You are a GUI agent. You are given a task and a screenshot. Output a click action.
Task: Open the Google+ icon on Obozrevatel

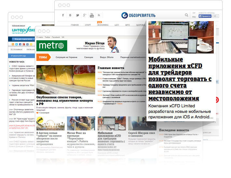pyautogui.click(x=85, y=15)
